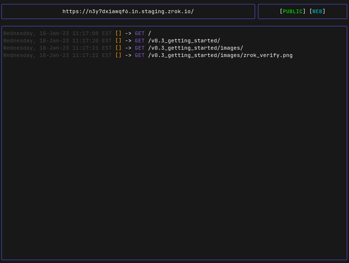349x263 pixels.
Task: Click the orange brackets on the 11:17:21 line
Action: (118, 48)
